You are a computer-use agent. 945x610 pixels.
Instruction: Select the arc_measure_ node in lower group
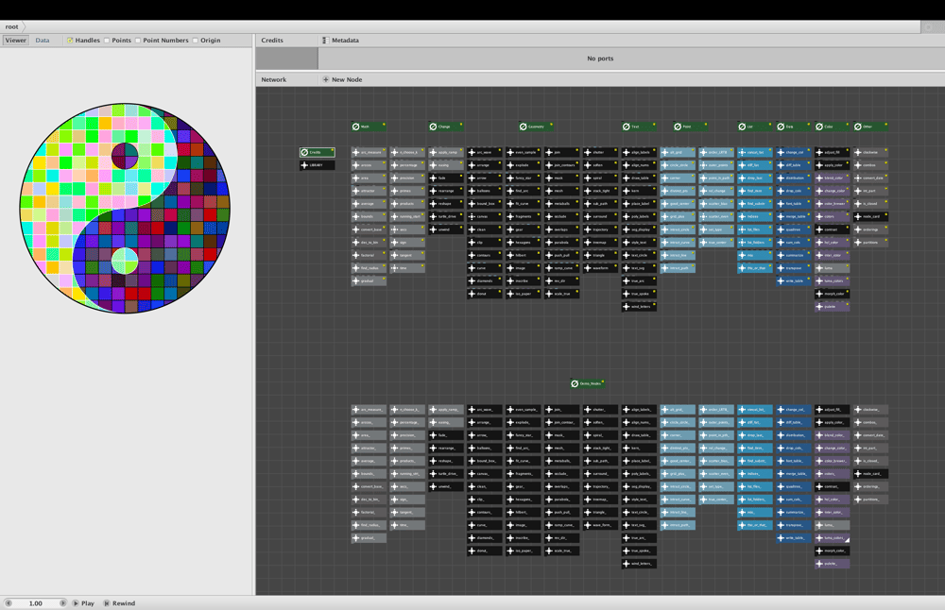click(x=369, y=410)
